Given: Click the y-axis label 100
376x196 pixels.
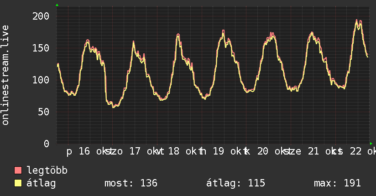Looking at the screenshot, I should tap(41, 80).
